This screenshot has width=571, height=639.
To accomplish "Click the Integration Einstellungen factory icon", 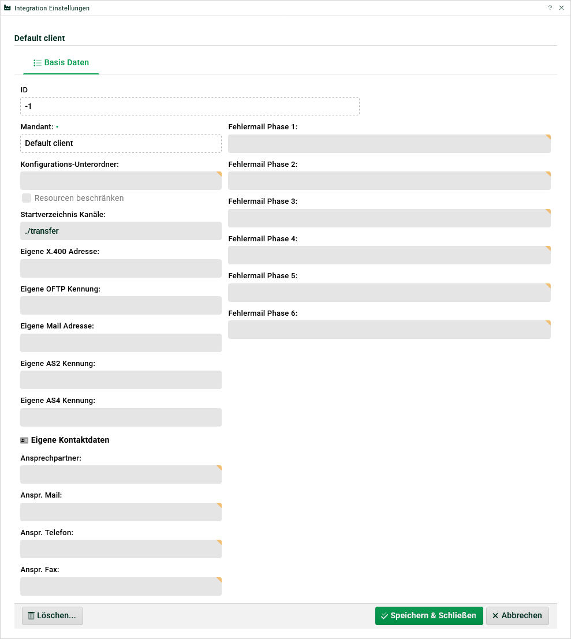I will coord(8,8).
